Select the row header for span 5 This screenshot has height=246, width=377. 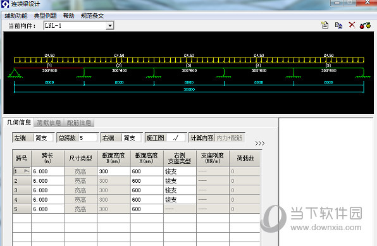(22, 209)
